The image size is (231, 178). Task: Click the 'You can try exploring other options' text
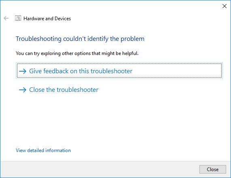[x=77, y=53]
